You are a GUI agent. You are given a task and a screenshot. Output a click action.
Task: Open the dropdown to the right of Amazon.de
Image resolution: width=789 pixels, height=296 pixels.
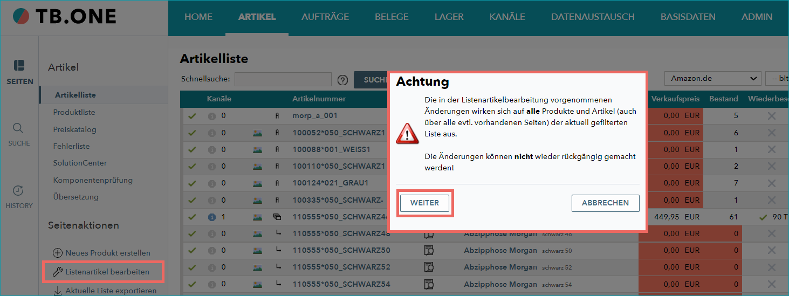click(x=777, y=78)
